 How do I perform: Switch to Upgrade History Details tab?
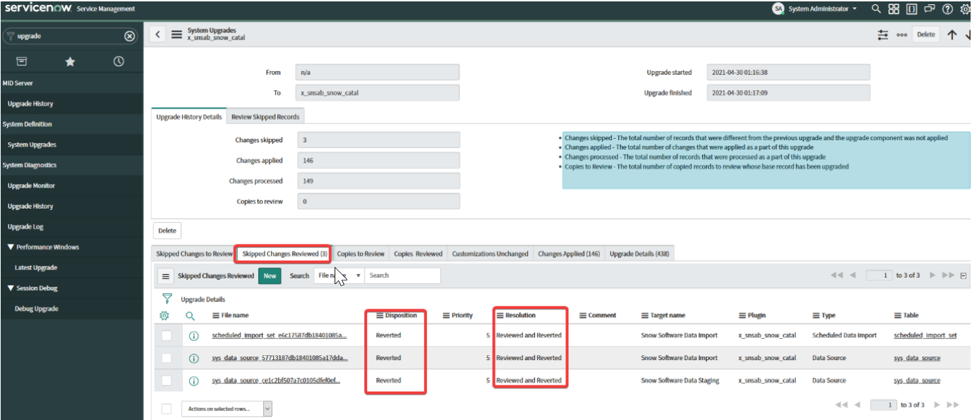click(x=189, y=117)
